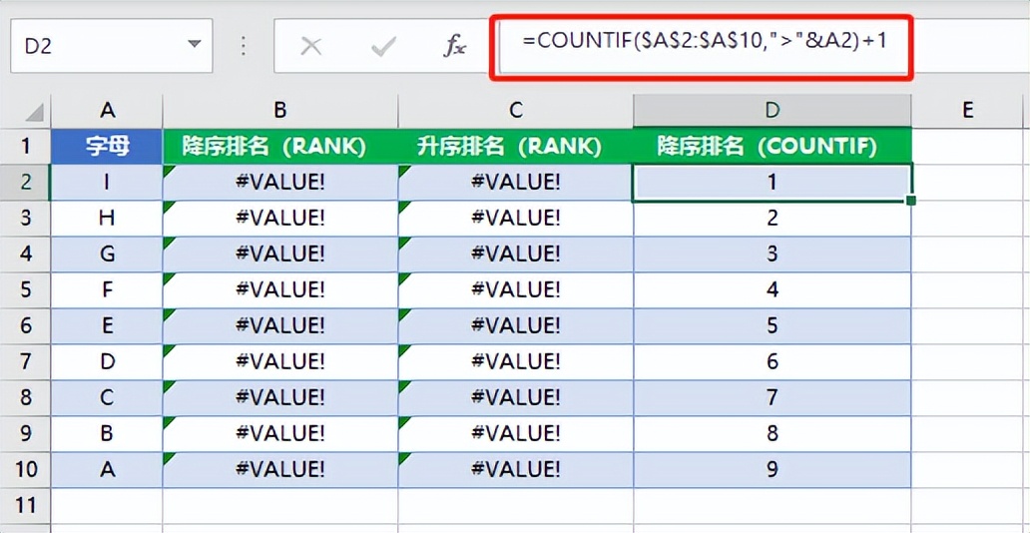1030x533 pixels.
Task: Click the formula bar vertical dots handle
Action: 244,46
